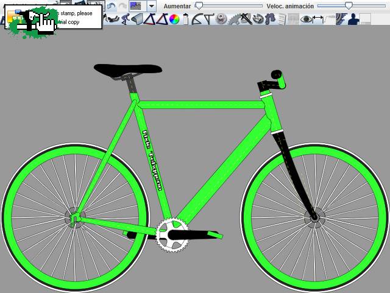Open the color wheel paint tool
The image size is (390, 293).
pos(174,19)
